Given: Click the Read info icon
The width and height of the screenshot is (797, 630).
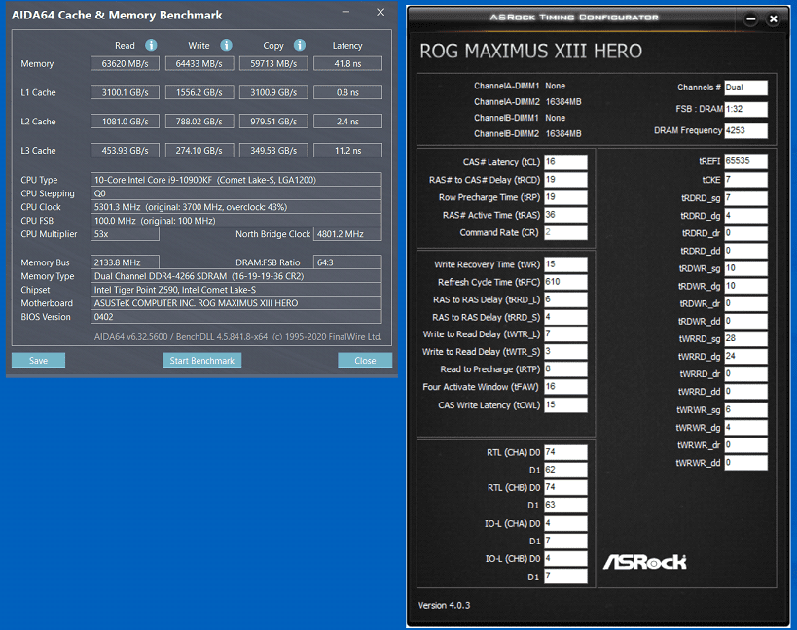Looking at the screenshot, I should 151,45.
